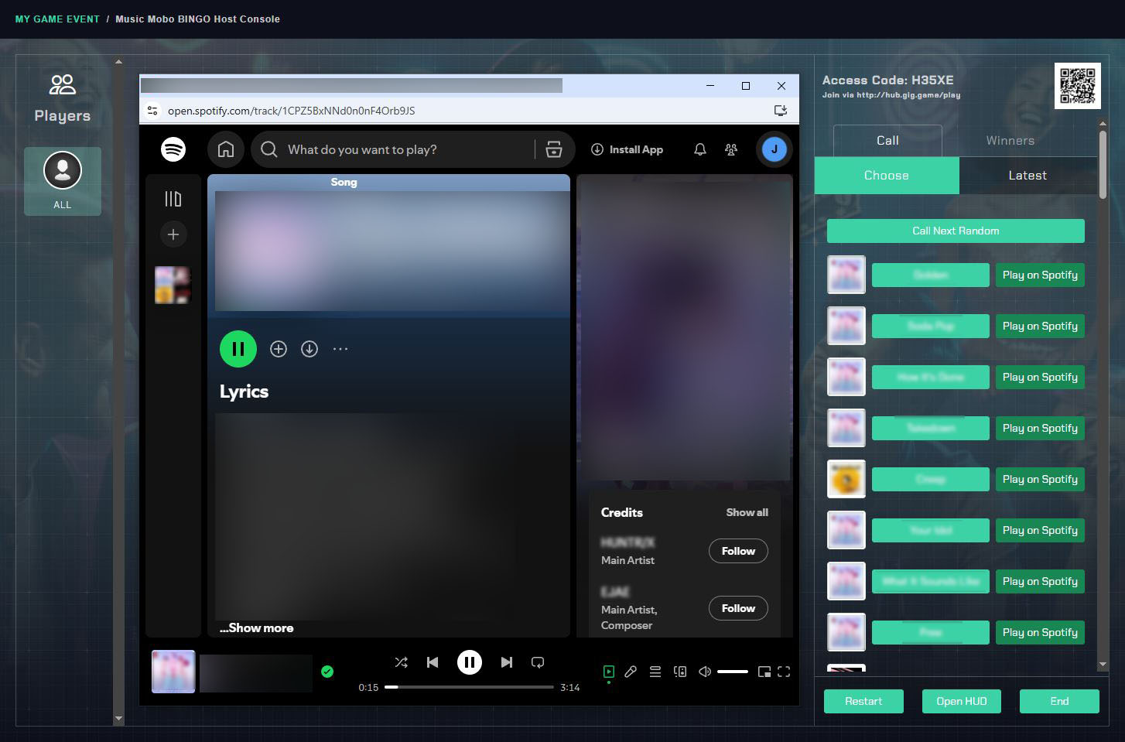The height and width of the screenshot is (742, 1125).
Task: Expand Your Library sidebar icon
Action: point(173,199)
